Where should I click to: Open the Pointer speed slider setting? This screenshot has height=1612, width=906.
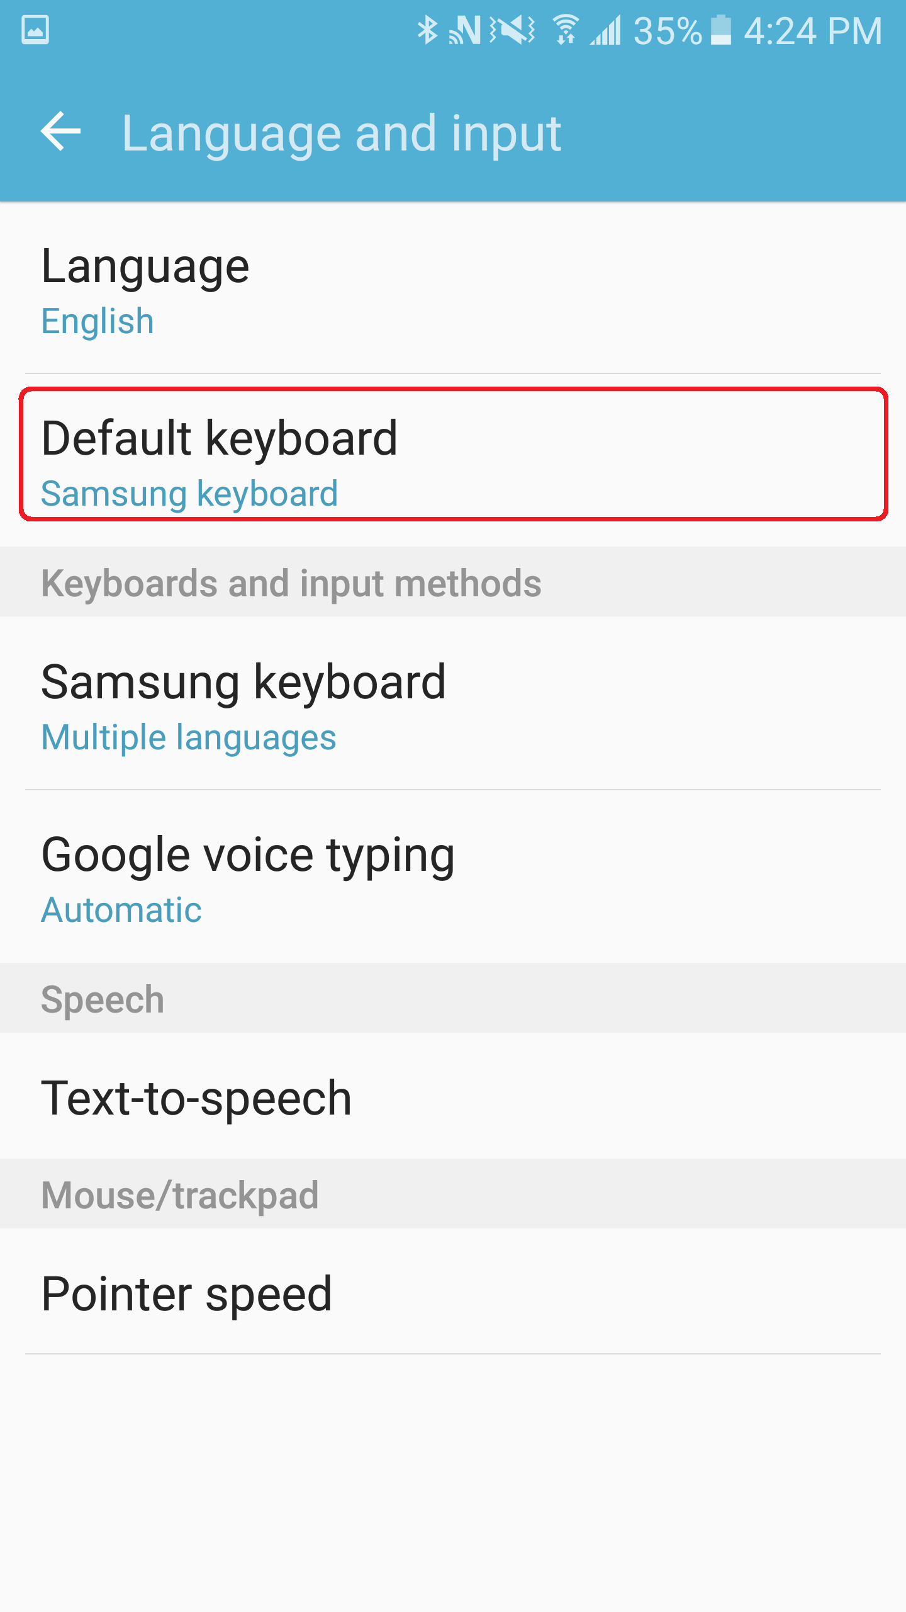tap(453, 1293)
